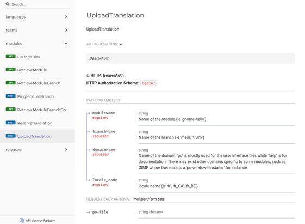Expand the releases section chevron
The image size is (305, 224).
tap(66, 149)
